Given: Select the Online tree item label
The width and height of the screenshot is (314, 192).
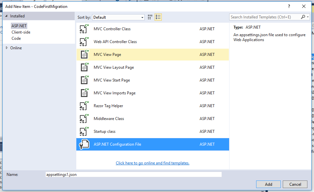Looking at the screenshot, I should 16,48.
